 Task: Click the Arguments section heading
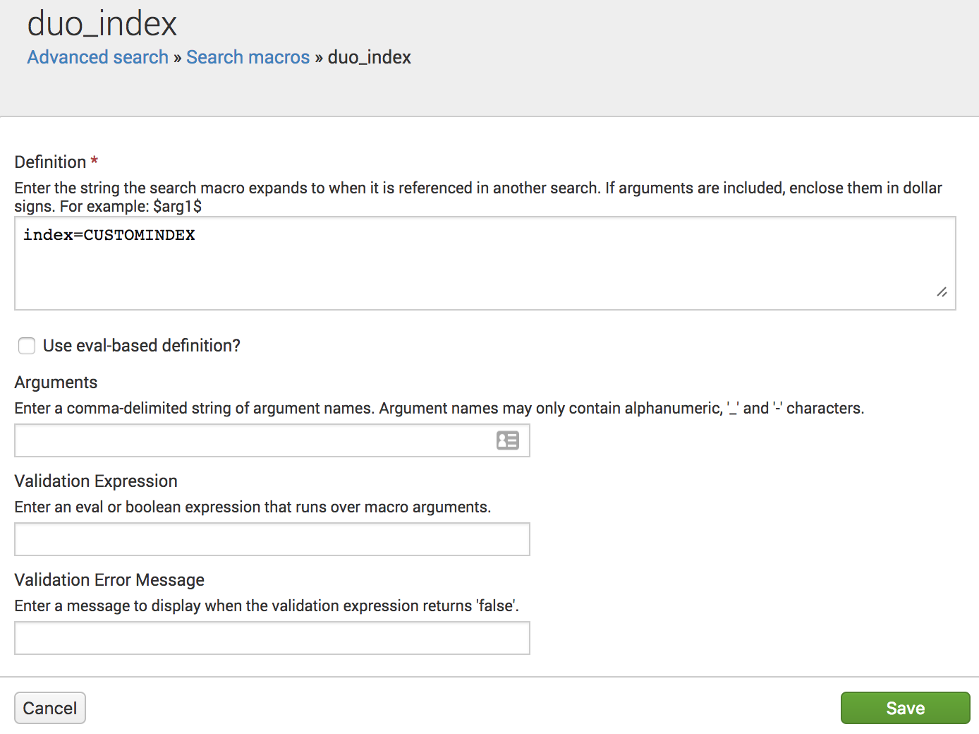pos(56,382)
